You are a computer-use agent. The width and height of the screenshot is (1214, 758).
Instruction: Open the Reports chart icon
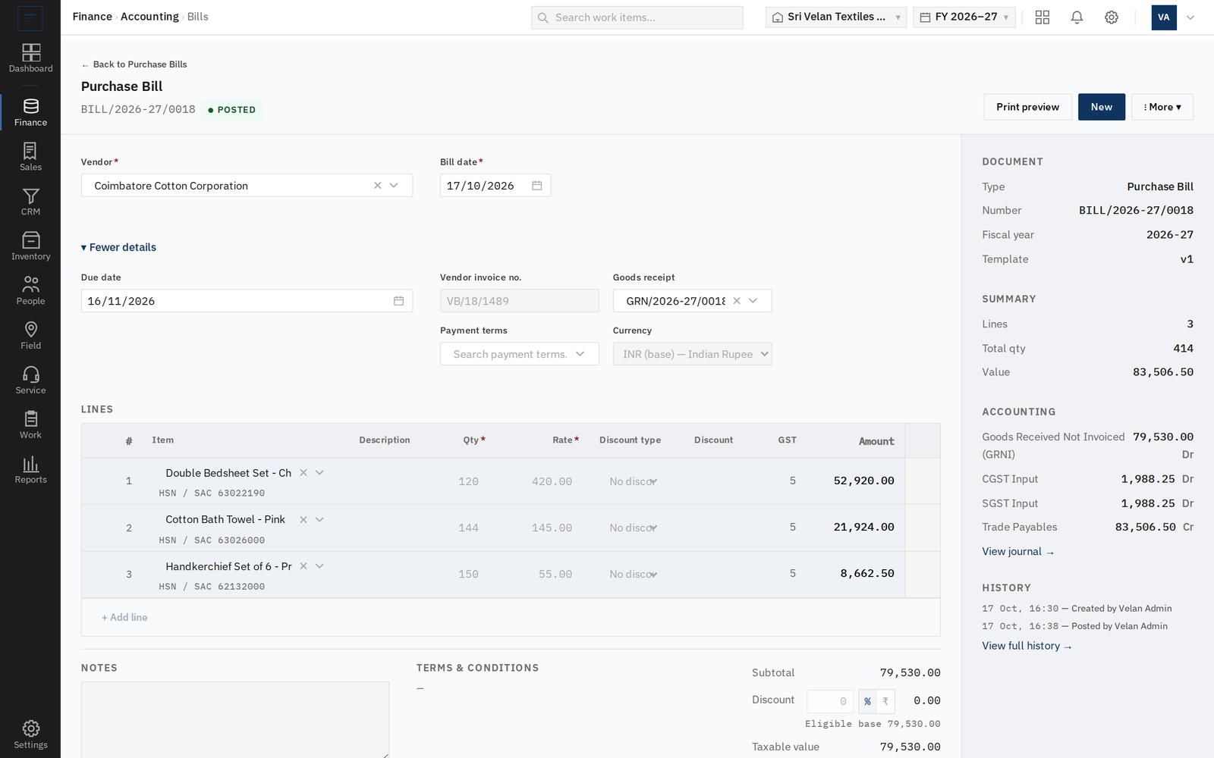point(30,463)
